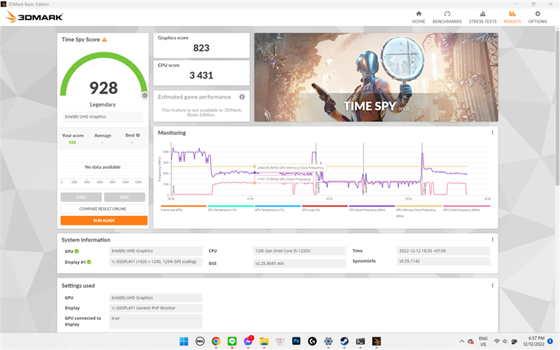The image size is (560, 350).
Task: Toggle the GPU Temperature legend item
Action: [277, 208]
